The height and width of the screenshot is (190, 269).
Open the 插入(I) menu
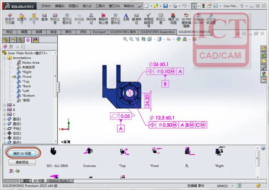87,6
